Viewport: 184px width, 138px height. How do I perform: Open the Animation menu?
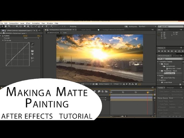click(36, 23)
